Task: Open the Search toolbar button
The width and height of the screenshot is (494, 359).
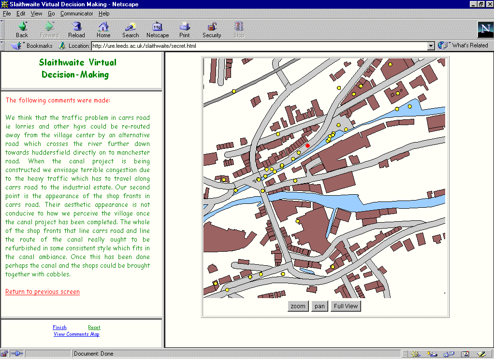Action: coord(131,30)
